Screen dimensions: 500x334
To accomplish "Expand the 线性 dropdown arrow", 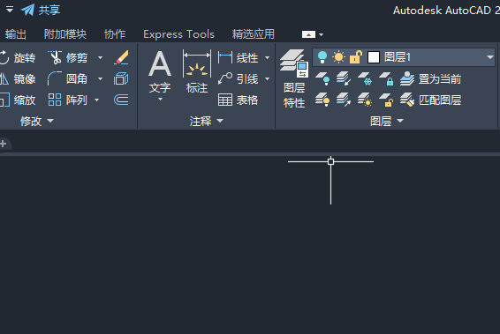I will (x=267, y=58).
